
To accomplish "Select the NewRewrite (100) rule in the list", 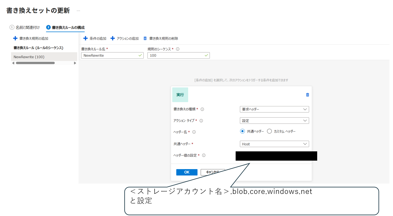I will (29, 57).
